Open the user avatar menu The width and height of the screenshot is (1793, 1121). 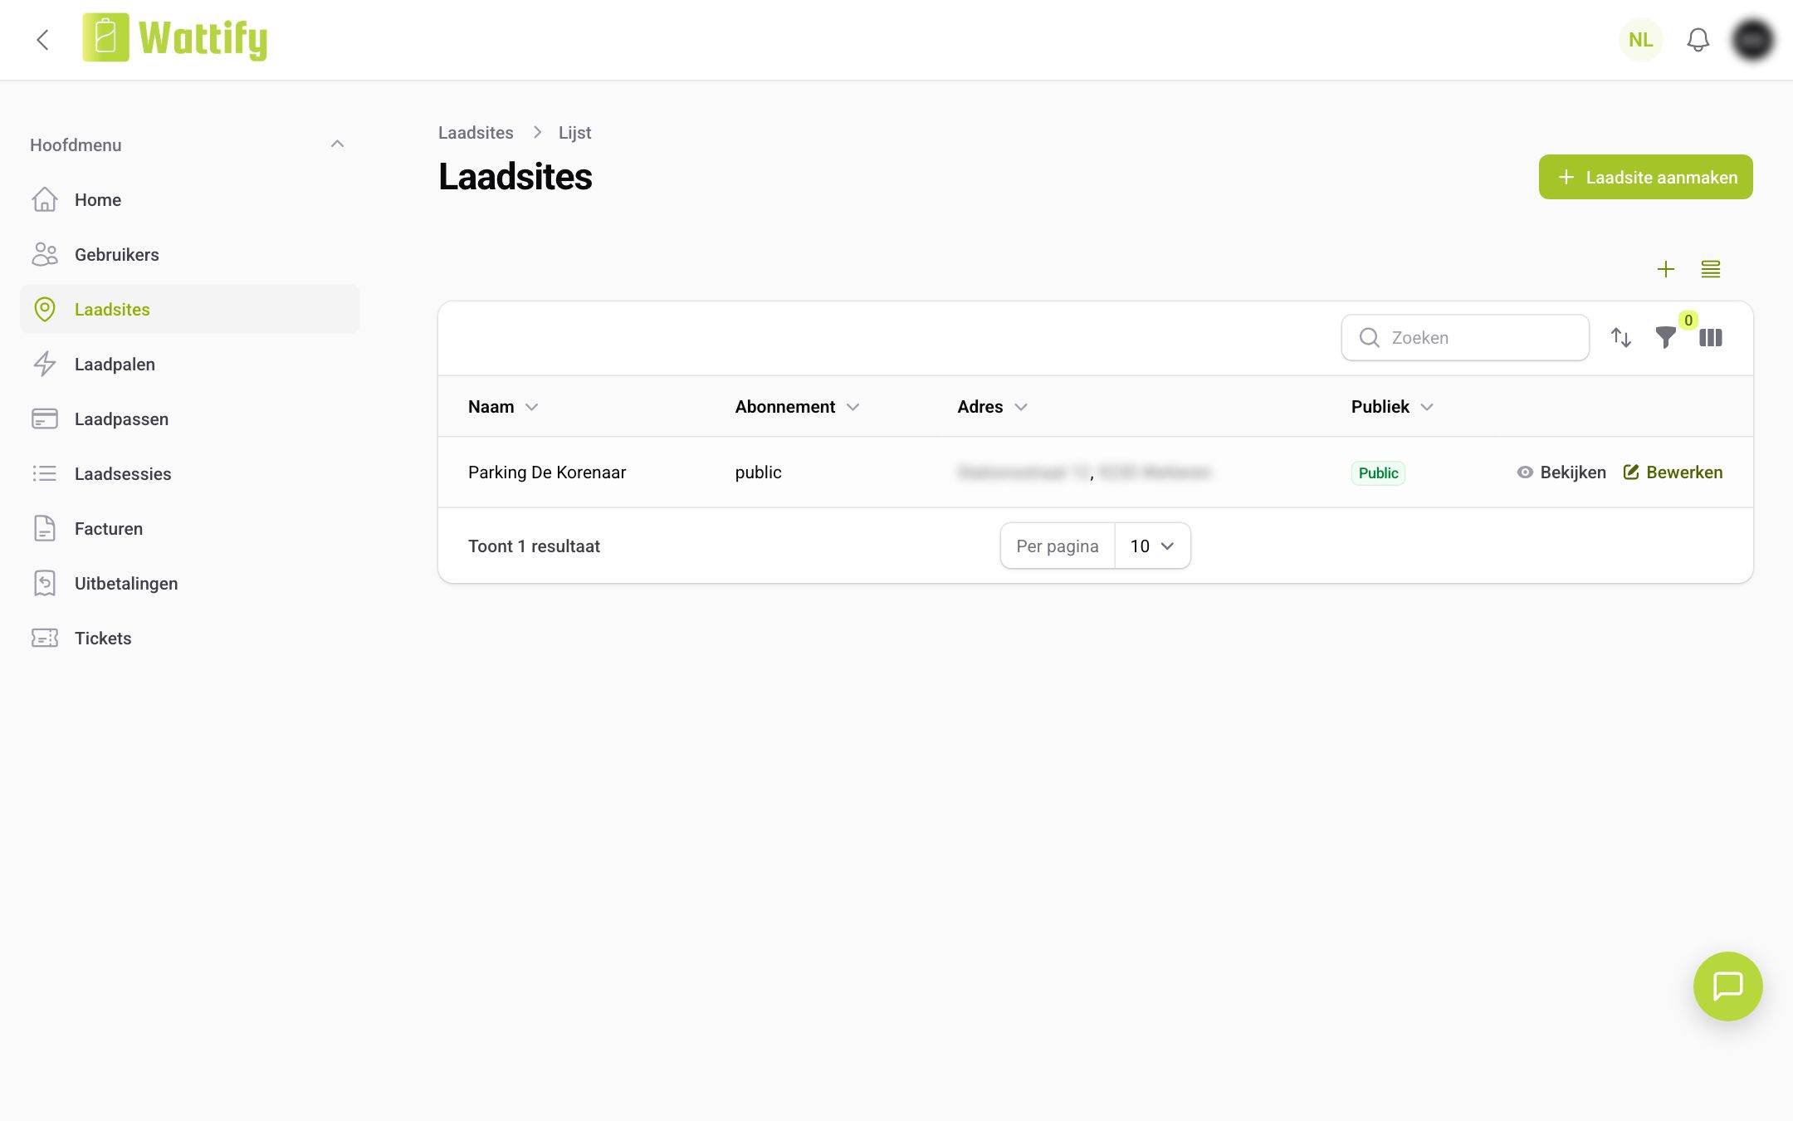1752,40
